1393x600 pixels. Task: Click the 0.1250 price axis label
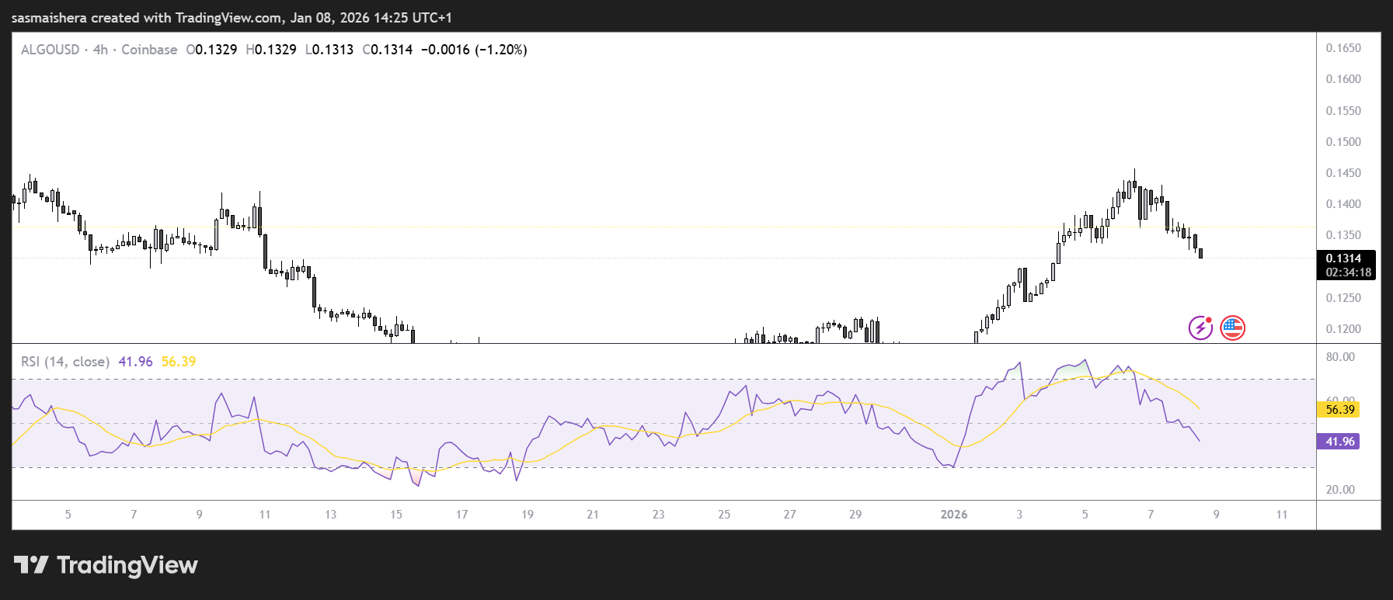(1343, 298)
